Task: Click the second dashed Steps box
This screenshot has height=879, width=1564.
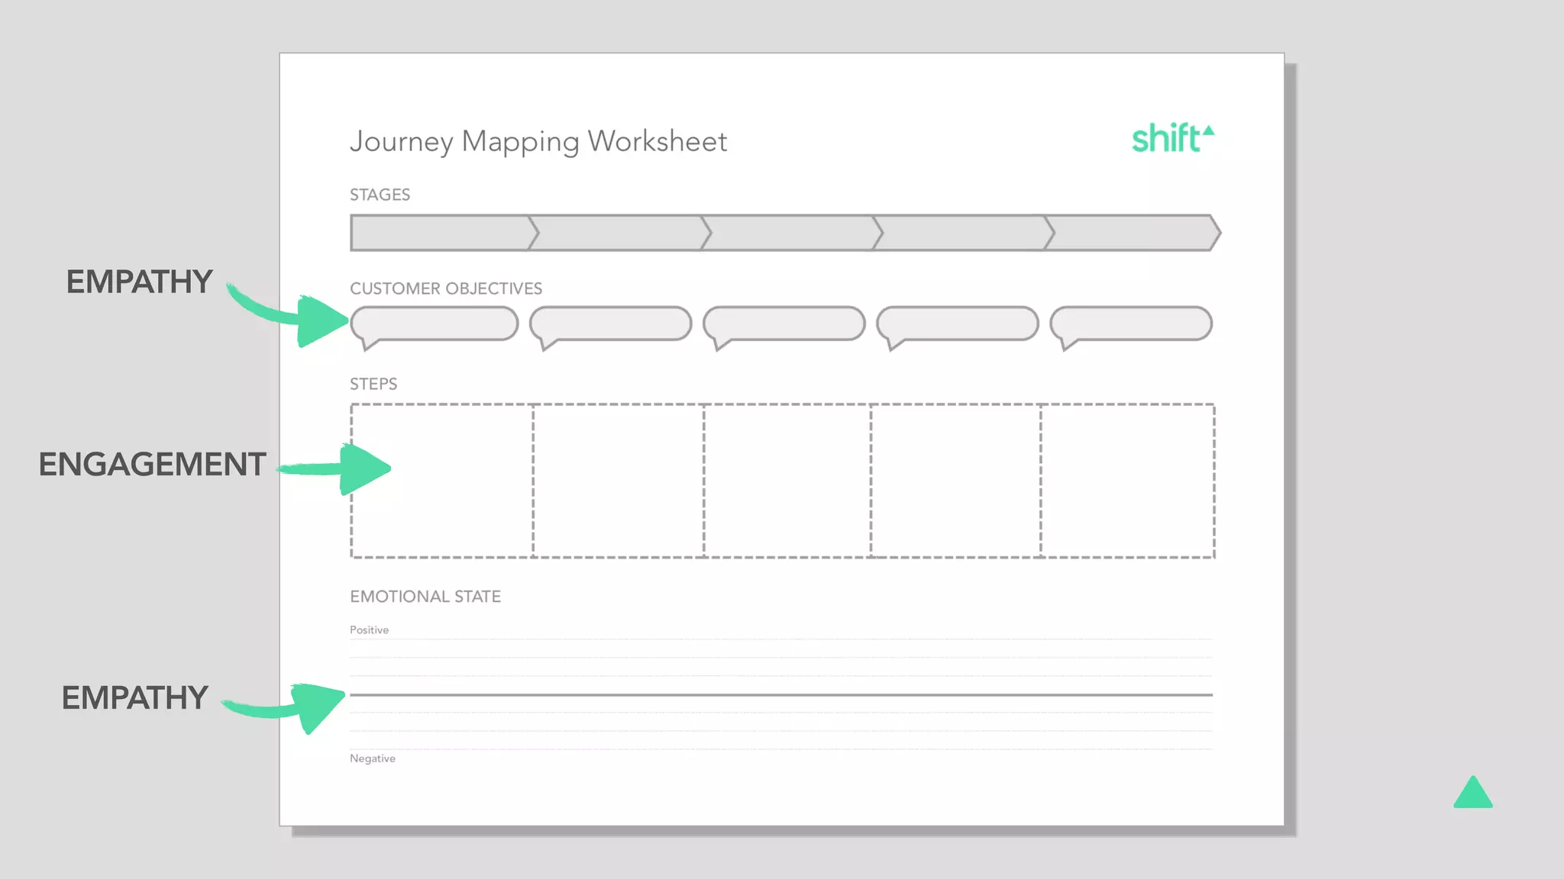Action: (x=619, y=481)
